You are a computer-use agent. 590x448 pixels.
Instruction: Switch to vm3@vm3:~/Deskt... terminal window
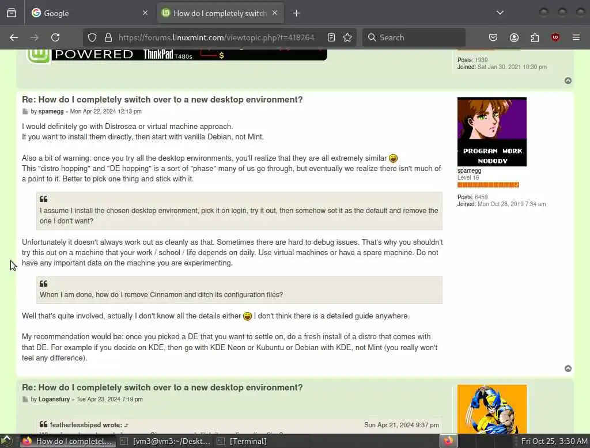pyautogui.click(x=165, y=441)
